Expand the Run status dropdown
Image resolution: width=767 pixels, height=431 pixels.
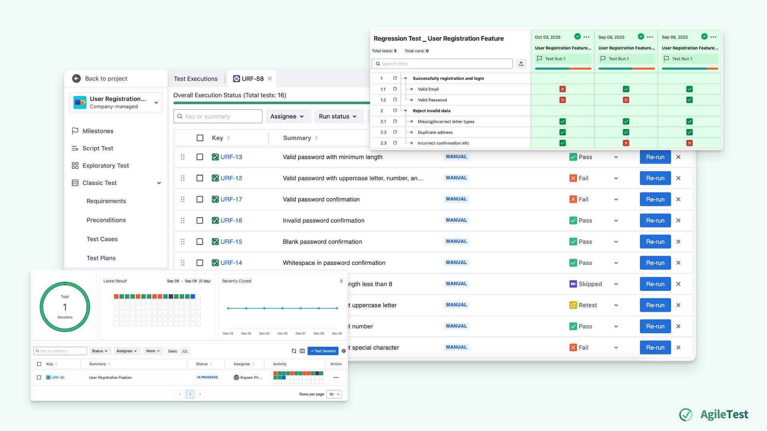click(338, 117)
